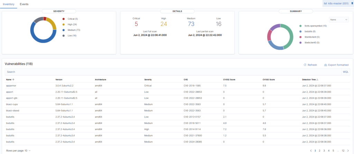Viewport: 354px width, 154px height.
Task: Click the WQL query language button
Action: coord(345,72)
